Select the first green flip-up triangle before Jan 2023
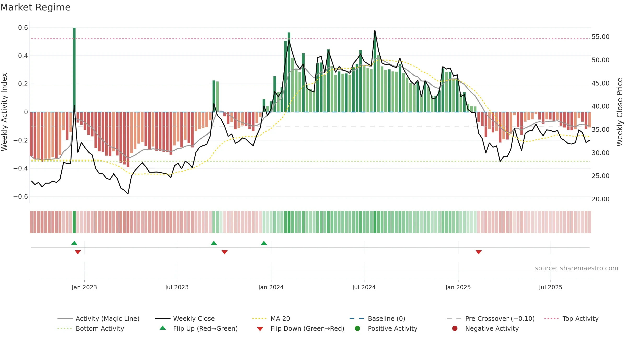This screenshot has width=627, height=353. pyautogui.click(x=74, y=243)
